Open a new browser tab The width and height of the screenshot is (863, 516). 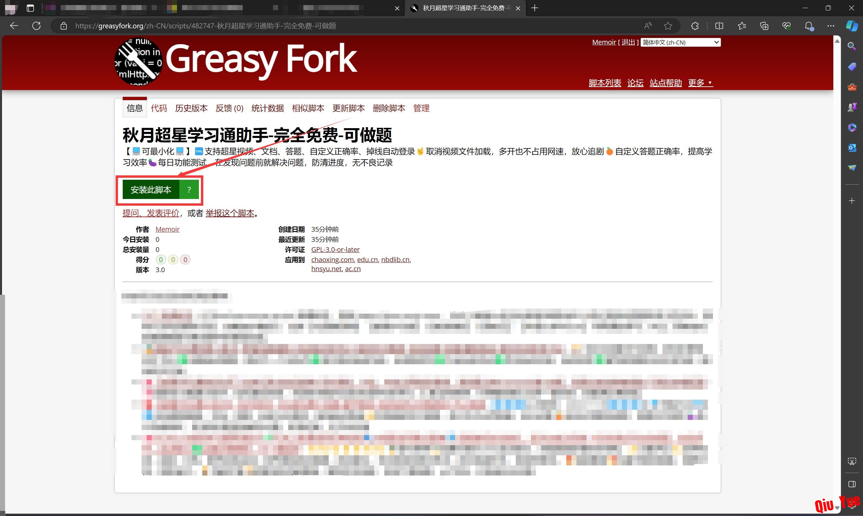click(535, 8)
